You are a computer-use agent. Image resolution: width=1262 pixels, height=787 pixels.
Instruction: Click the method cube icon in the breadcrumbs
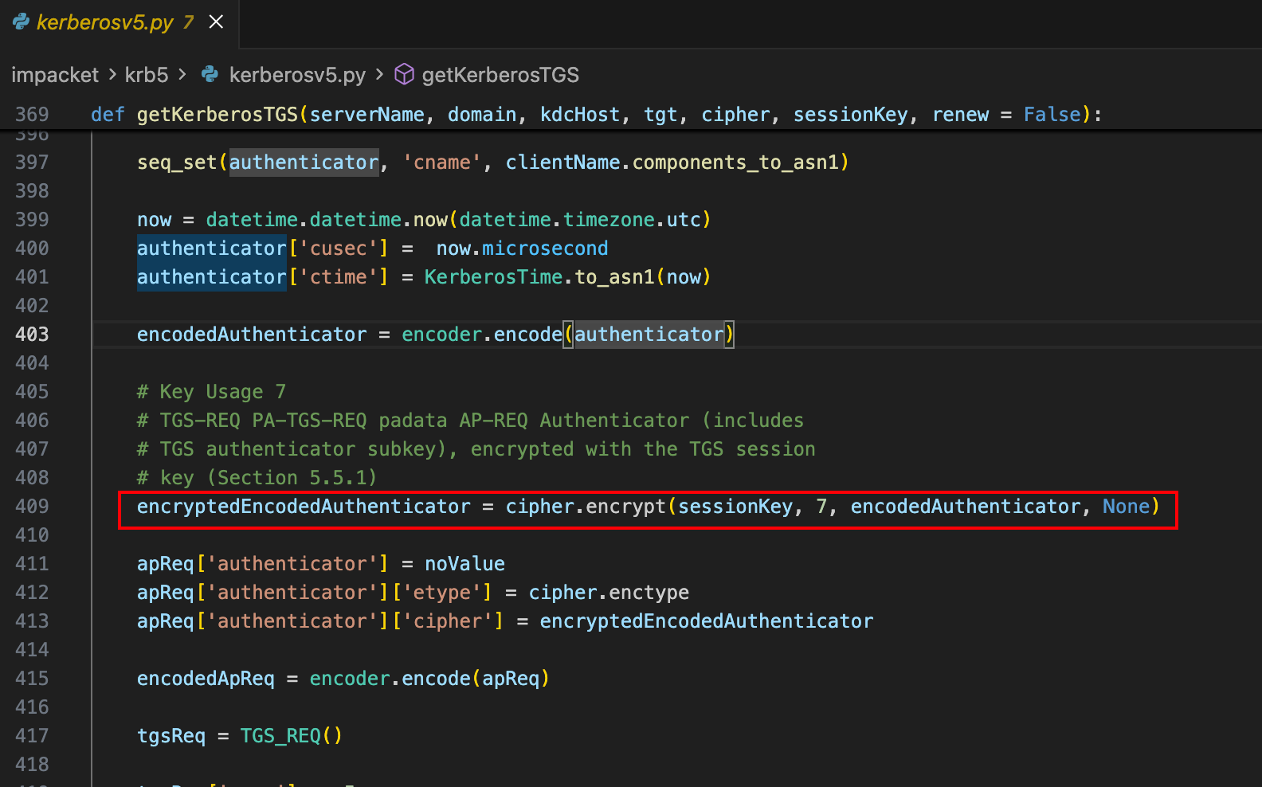pos(405,75)
